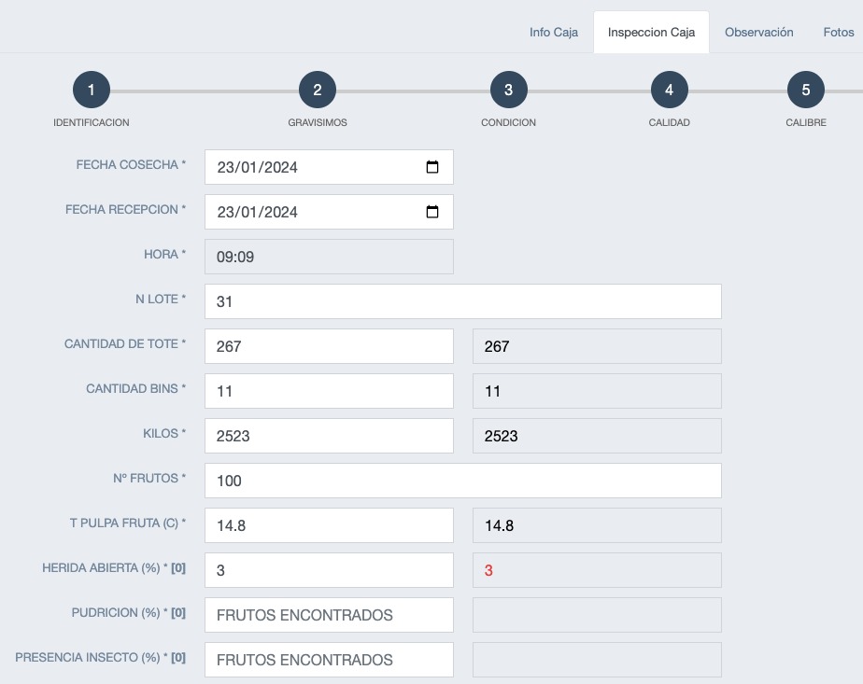Focus the Presencia Insecto input field

[329, 660]
